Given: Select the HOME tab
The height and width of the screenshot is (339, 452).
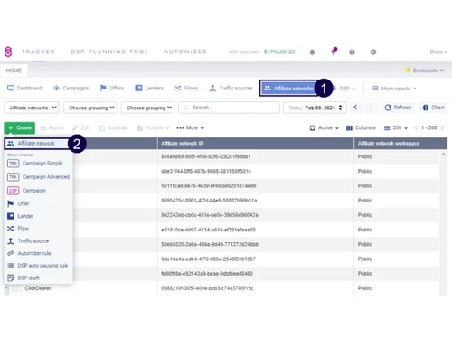Looking at the screenshot, I should 14,71.
